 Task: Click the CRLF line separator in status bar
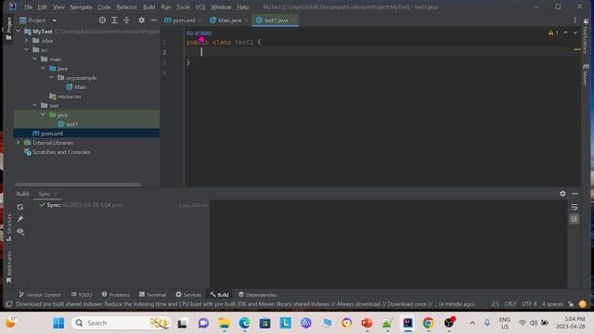coord(510,303)
